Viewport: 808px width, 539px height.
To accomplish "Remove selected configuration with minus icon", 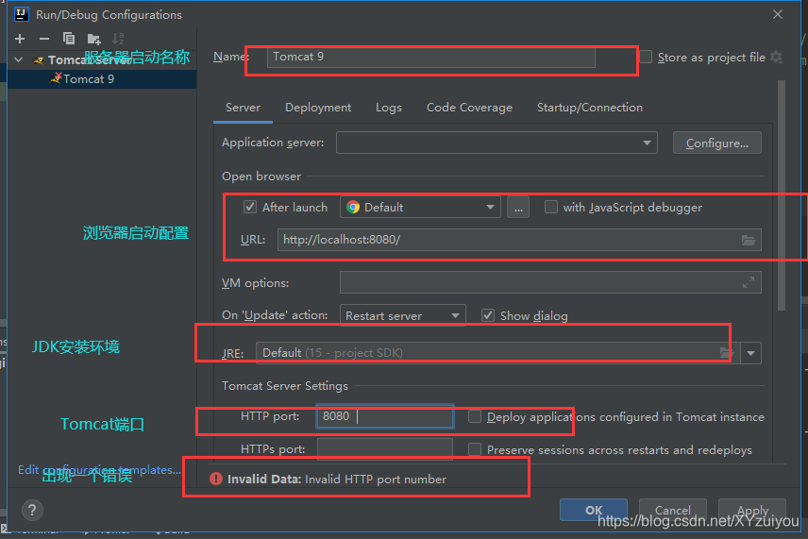I will pos(44,39).
